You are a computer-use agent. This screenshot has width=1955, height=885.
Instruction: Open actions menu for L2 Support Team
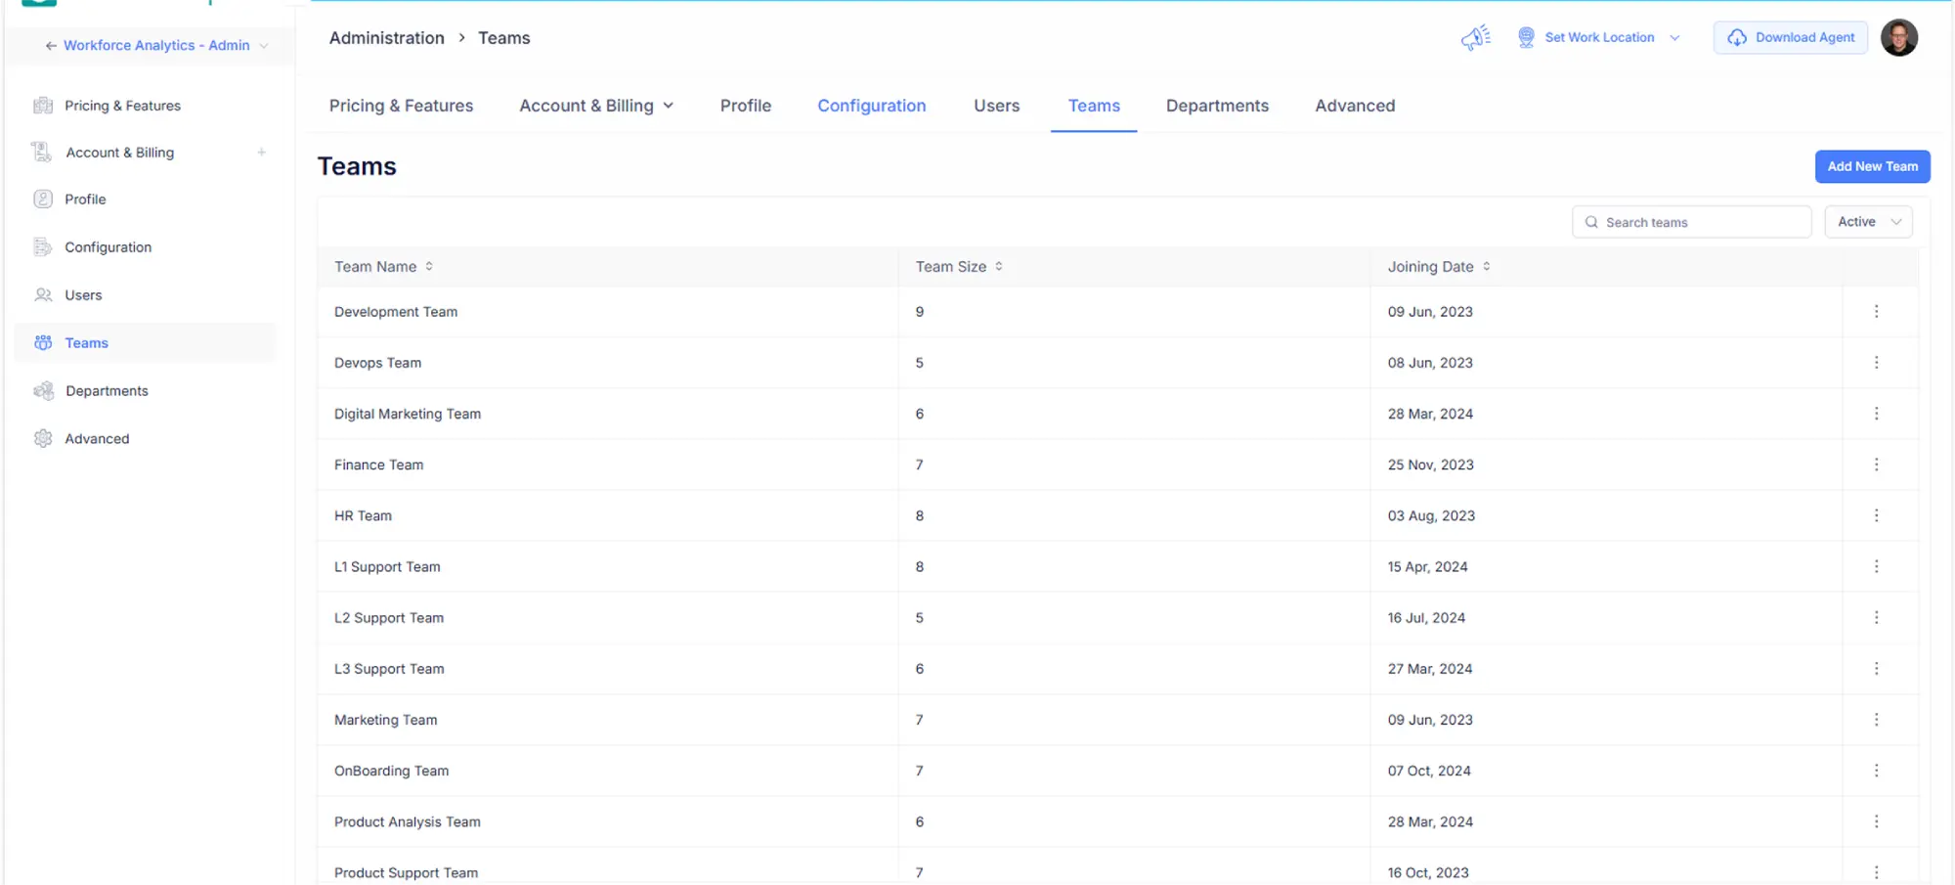pos(1876,617)
